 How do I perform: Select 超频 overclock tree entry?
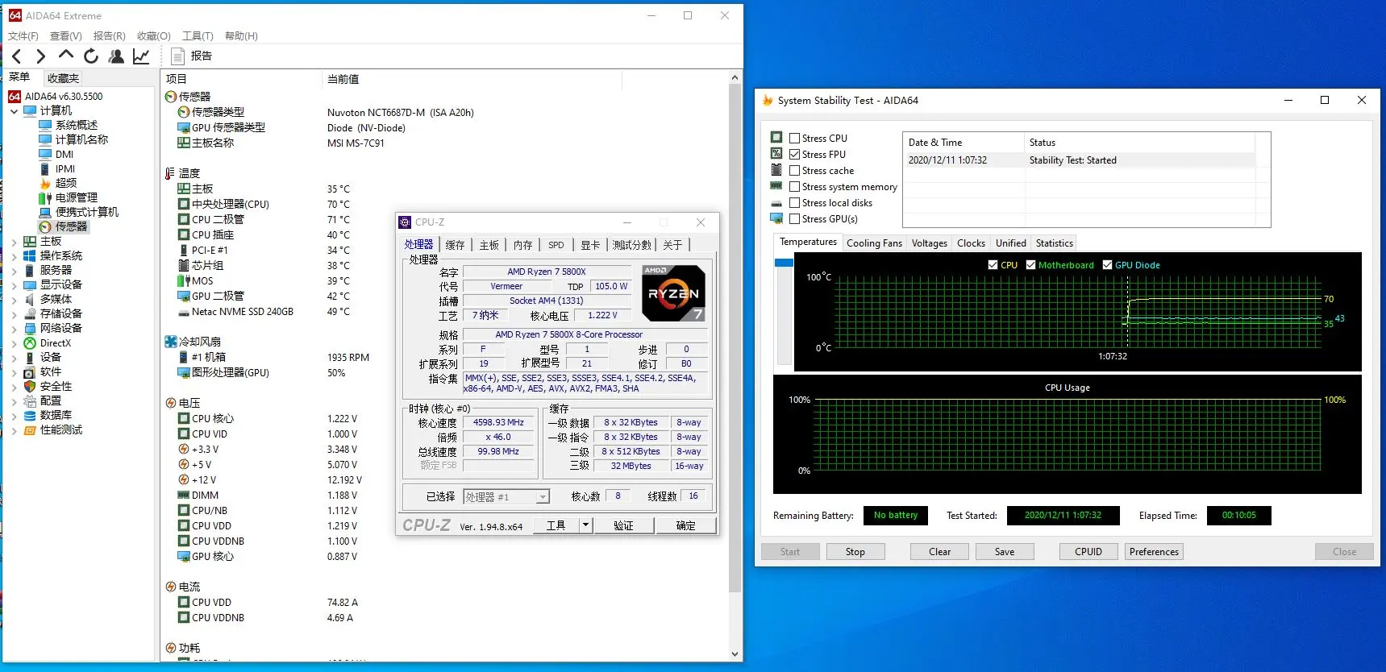tap(66, 183)
